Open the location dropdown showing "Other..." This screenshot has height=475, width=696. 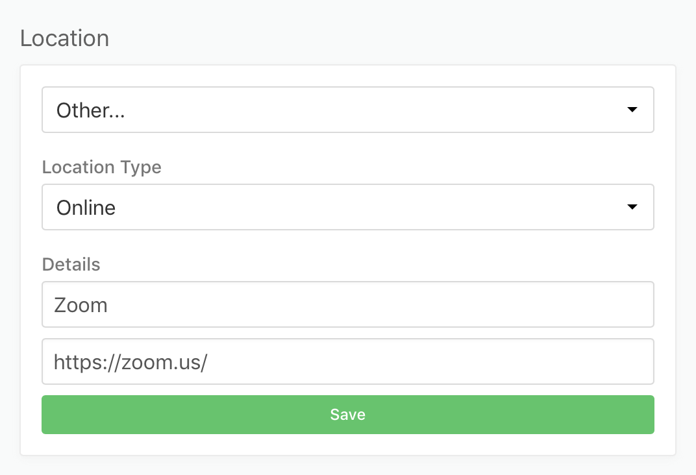[x=347, y=110]
